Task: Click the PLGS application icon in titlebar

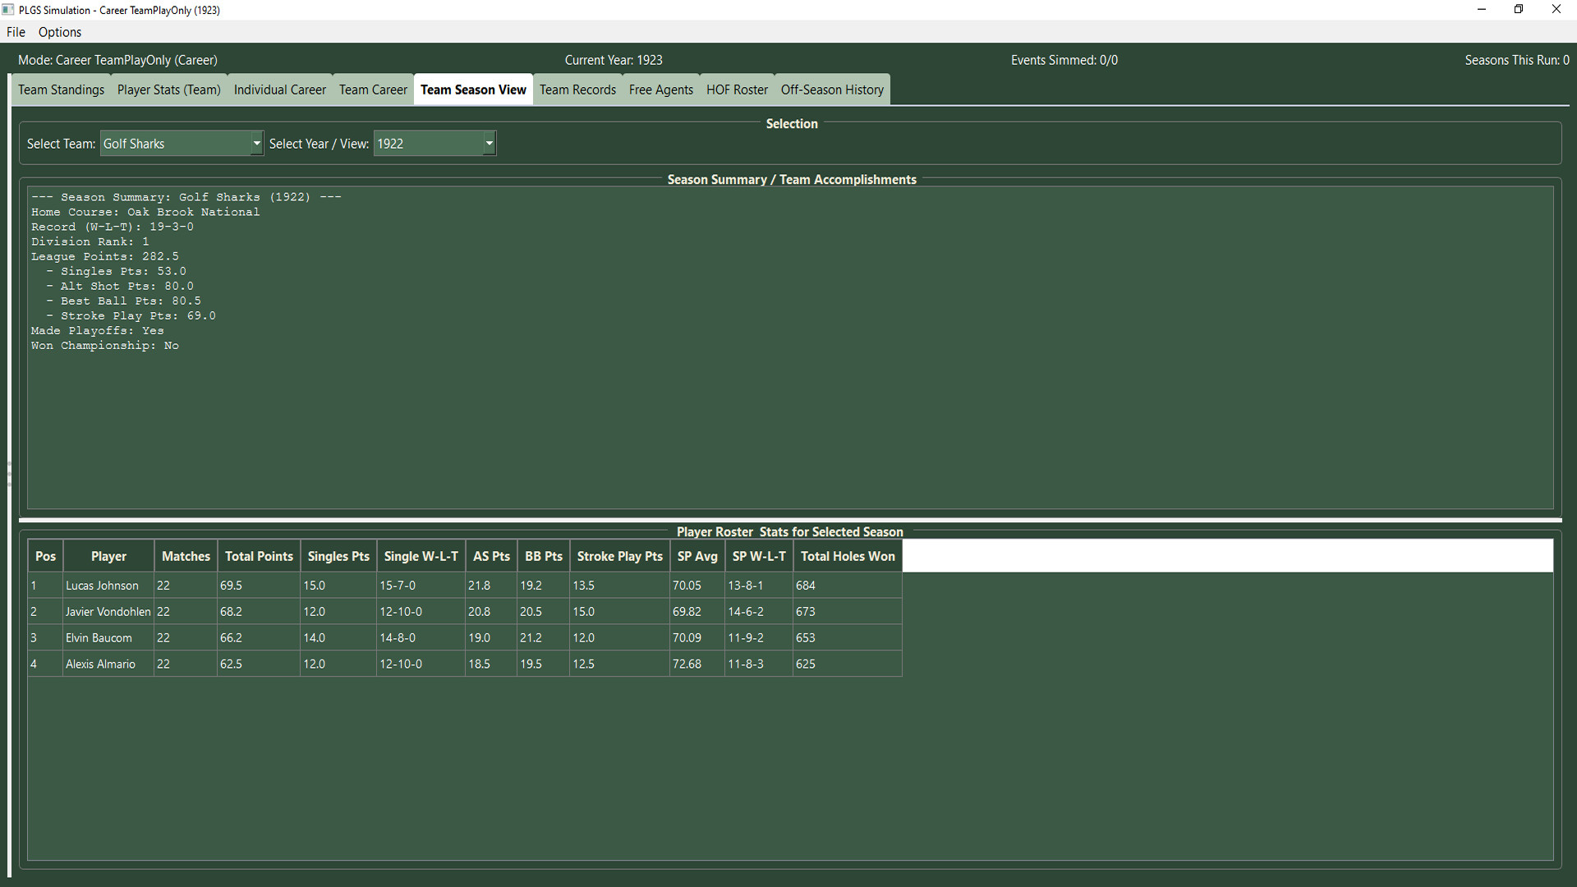Action: (9, 9)
